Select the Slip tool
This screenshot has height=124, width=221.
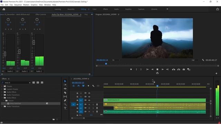[x=65, y=96]
